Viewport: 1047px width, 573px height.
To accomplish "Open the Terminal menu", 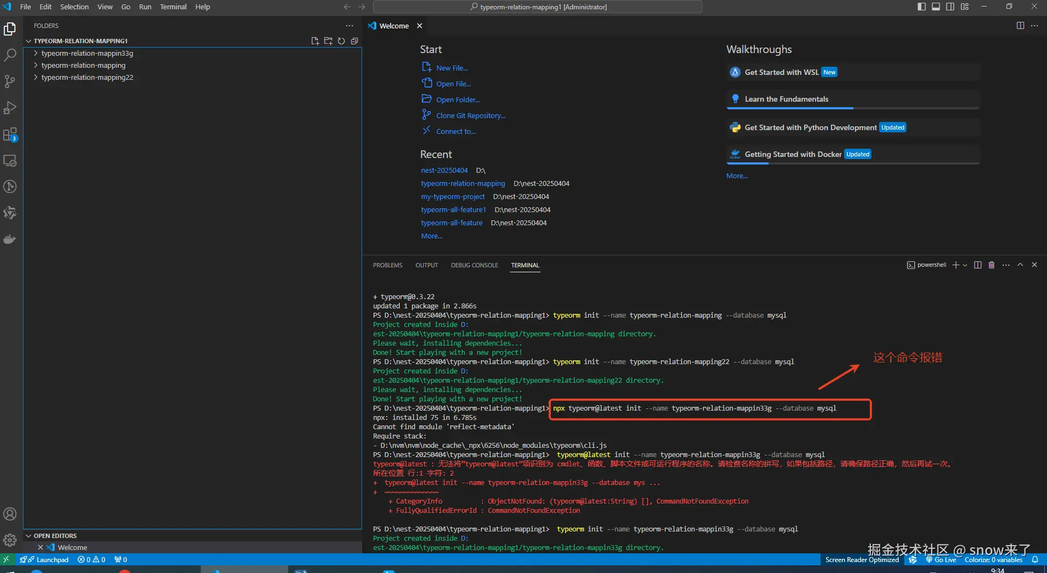I will tap(173, 7).
